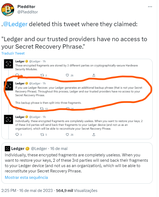Click Pledditor's Bitcoin profile avatar
Screen dimensions: 159x197
click(8, 10)
